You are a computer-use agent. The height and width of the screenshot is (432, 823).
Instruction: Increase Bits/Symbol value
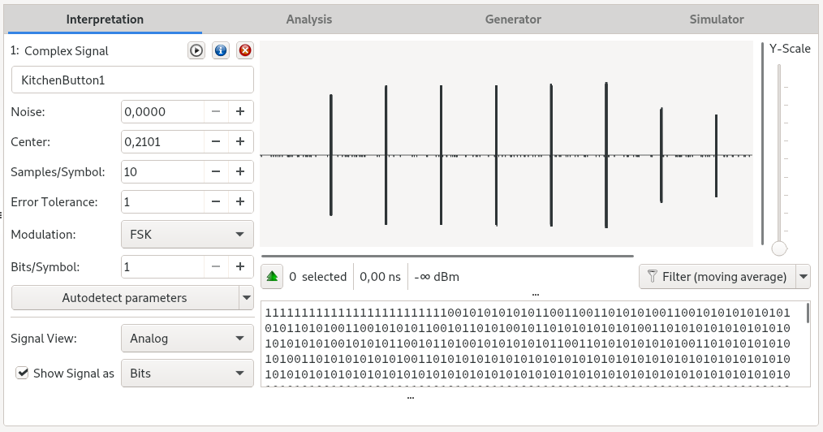[x=240, y=266]
